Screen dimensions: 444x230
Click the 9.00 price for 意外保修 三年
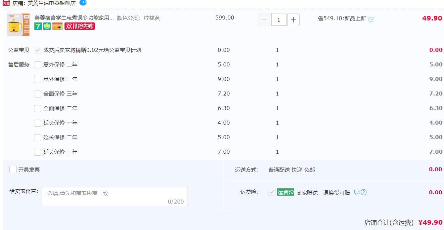(224, 79)
